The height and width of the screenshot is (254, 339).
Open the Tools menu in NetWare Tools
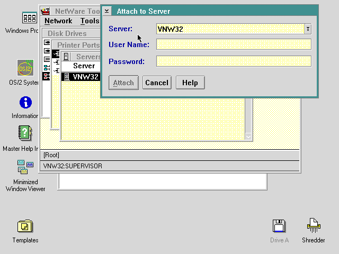(x=90, y=21)
